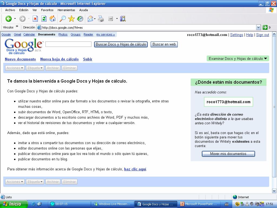Switch to Windows Live Messenger taskbar item
Screen dimensions: 277x208
pos(113,204)
